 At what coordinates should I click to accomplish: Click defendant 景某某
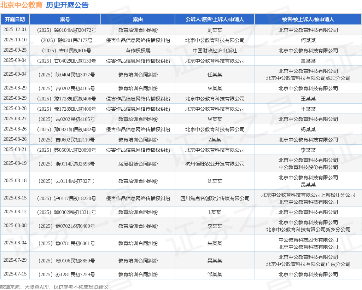308,61
